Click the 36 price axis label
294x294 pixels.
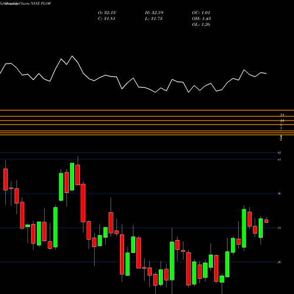click(x=279, y=193)
